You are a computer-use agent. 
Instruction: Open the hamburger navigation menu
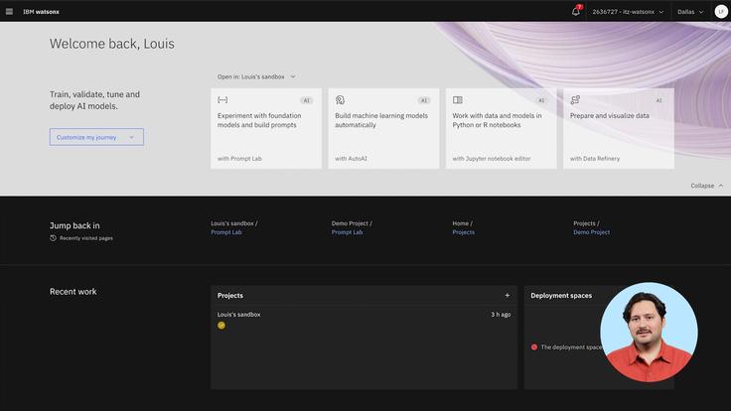click(x=9, y=12)
